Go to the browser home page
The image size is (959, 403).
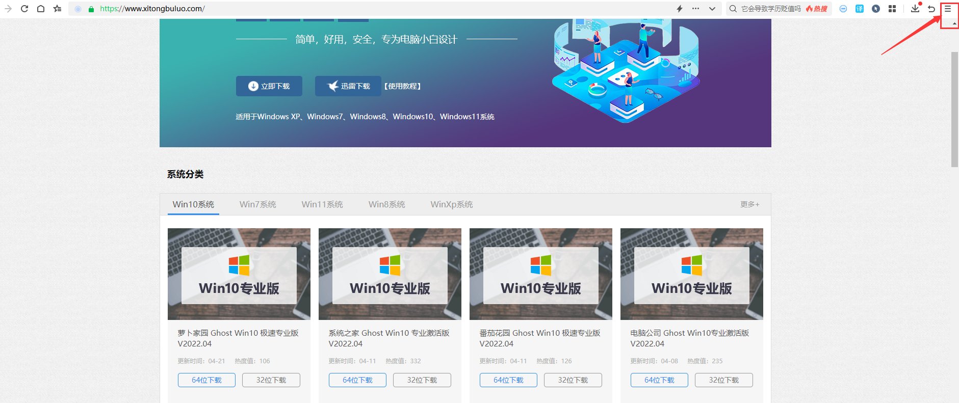click(x=41, y=9)
